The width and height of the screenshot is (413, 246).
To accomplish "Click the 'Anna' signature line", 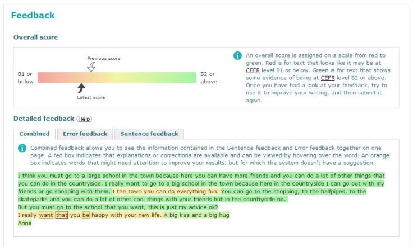I will (25, 223).
